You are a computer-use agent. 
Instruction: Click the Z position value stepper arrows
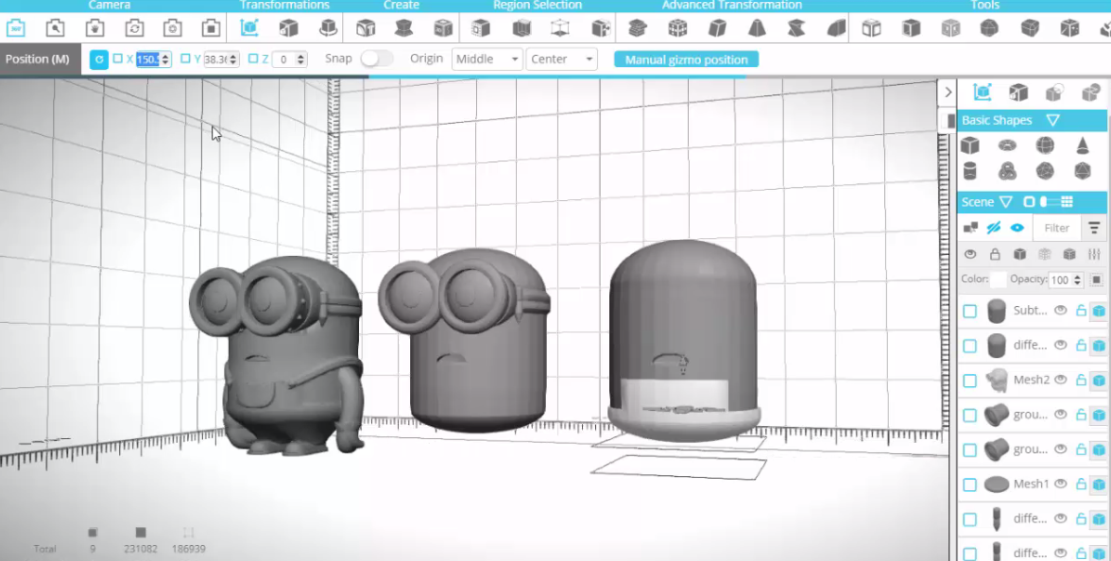click(300, 59)
